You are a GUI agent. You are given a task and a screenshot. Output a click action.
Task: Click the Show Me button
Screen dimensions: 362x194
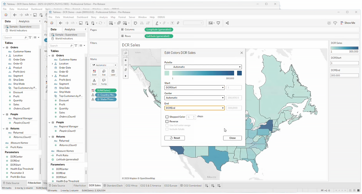point(348,23)
